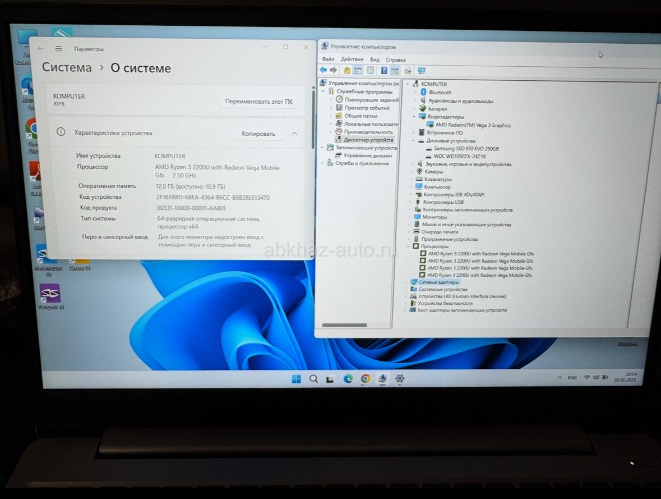Collapse the Дисковые устройства category arrow
Image resolution: width=661 pixels, height=499 pixels.
point(414,140)
